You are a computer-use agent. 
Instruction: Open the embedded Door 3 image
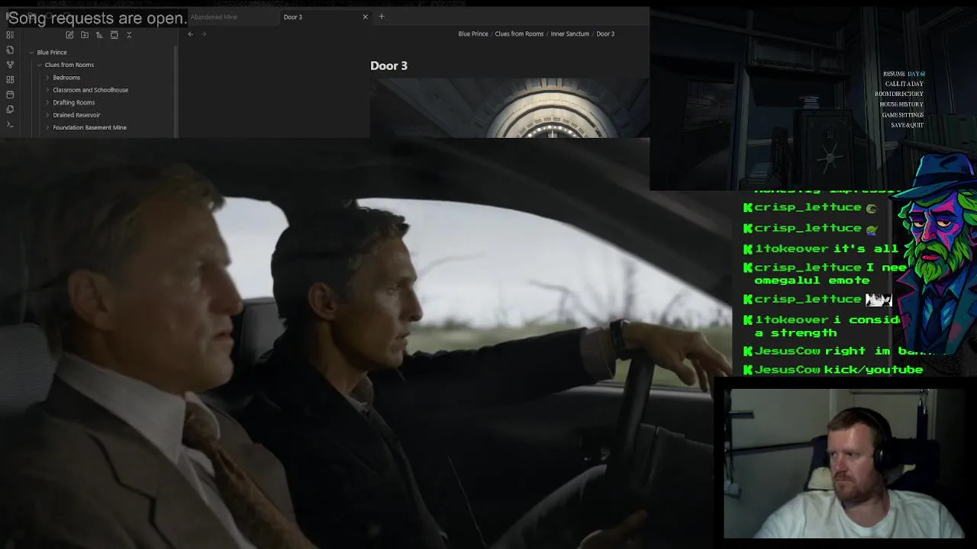(x=510, y=108)
